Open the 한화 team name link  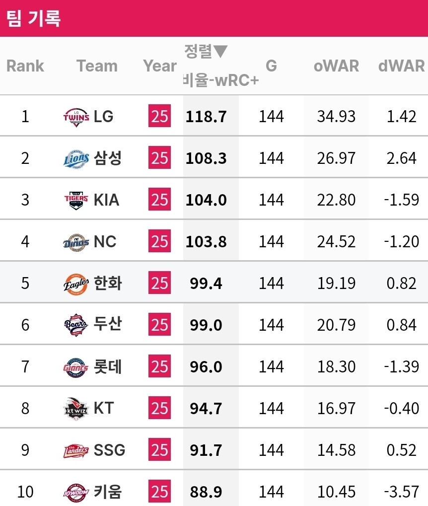point(108,284)
